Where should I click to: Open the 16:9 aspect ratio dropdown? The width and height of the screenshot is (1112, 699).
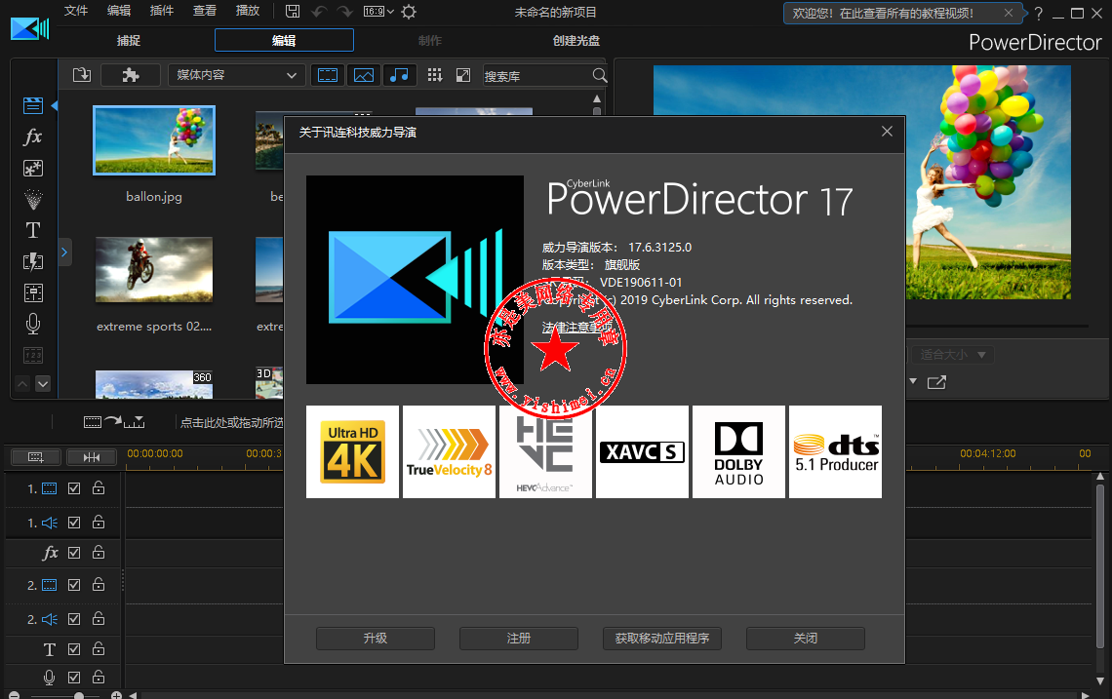378,12
